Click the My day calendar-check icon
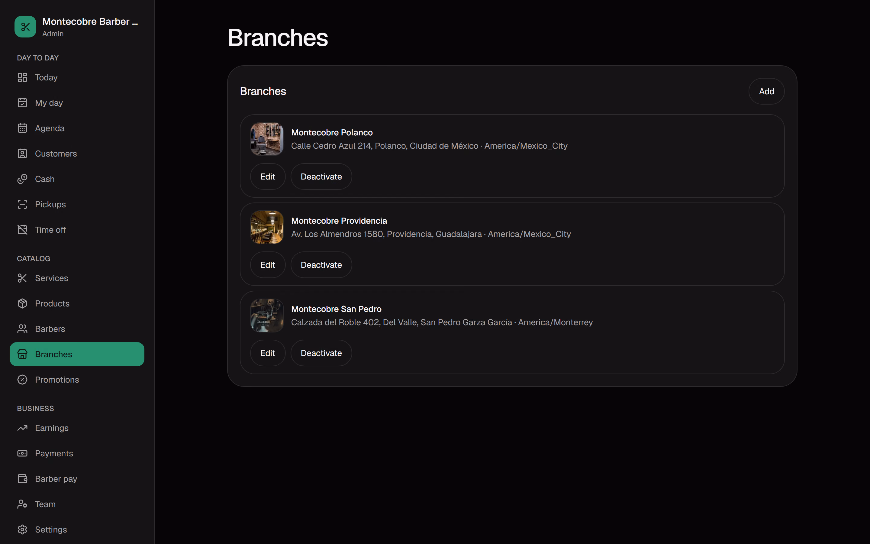 22,103
